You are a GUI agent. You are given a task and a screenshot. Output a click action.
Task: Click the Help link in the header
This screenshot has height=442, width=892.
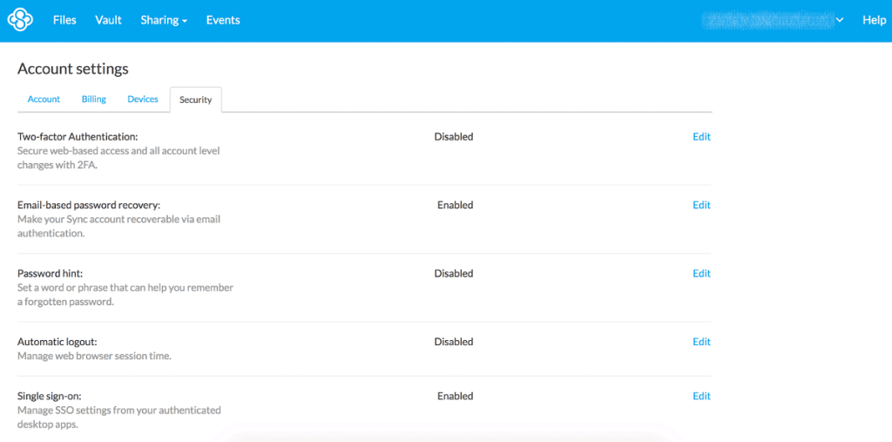click(874, 20)
